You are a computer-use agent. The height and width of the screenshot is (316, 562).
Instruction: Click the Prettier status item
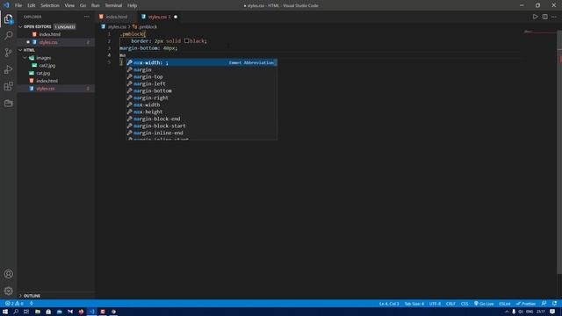pos(526,304)
